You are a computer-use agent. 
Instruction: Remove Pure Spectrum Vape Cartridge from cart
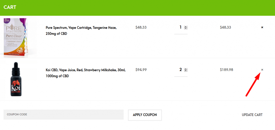(262, 27)
